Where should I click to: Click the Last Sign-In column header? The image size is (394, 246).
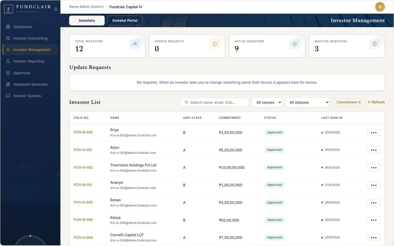[x=332, y=118]
